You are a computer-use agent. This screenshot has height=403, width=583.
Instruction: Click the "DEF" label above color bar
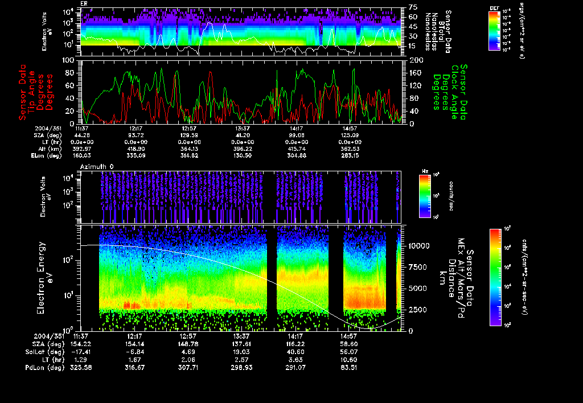point(495,8)
